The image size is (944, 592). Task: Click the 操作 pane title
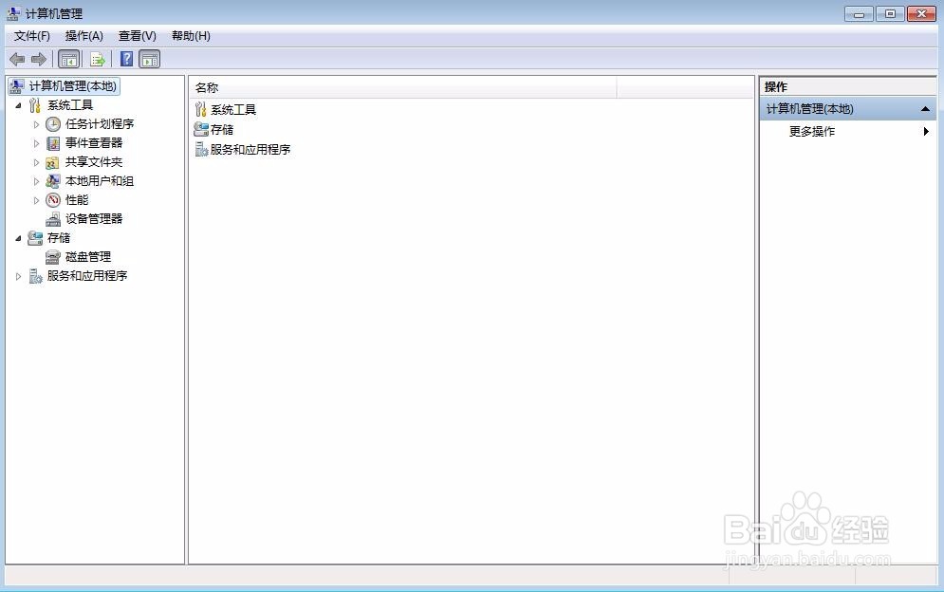click(x=776, y=86)
